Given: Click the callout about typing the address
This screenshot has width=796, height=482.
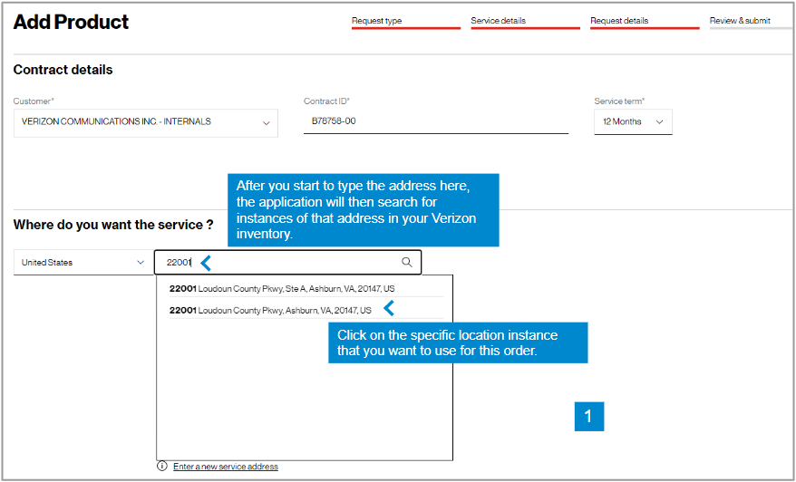Looking at the screenshot, I should point(362,209).
